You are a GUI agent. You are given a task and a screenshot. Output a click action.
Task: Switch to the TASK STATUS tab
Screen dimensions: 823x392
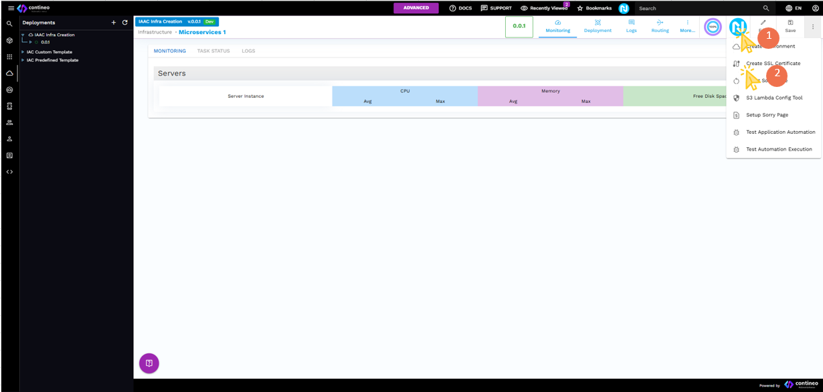213,51
